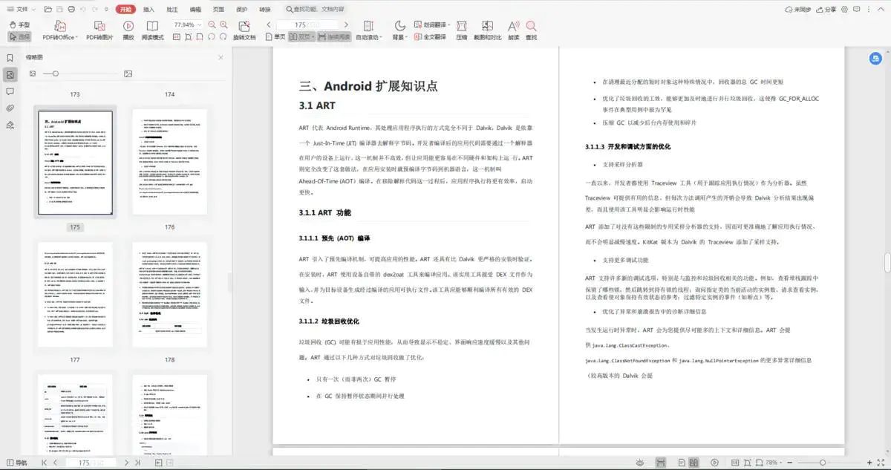Image resolution: width=891 pixels, height=470 pixels.
Task: Open file folder icon in quick access bar
Action: 48,9
